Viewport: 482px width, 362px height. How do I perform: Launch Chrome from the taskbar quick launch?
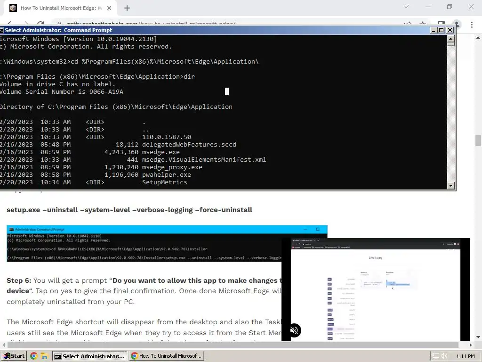34,356
